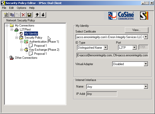Click the L2TPtest connection padlock icon
155x114 pixels.
[16, 30]
